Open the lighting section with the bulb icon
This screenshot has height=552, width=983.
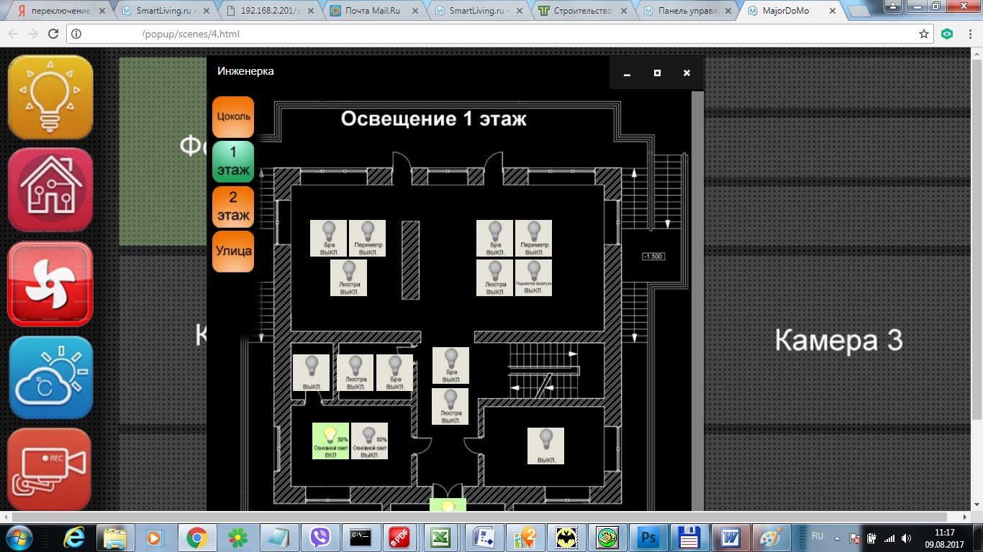50,97
